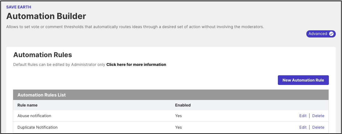Image resolution: width=342 pixels, height=134 pixels.
Task: Click the checkmark icon in the Advanced badge
Action: [331, 34]
